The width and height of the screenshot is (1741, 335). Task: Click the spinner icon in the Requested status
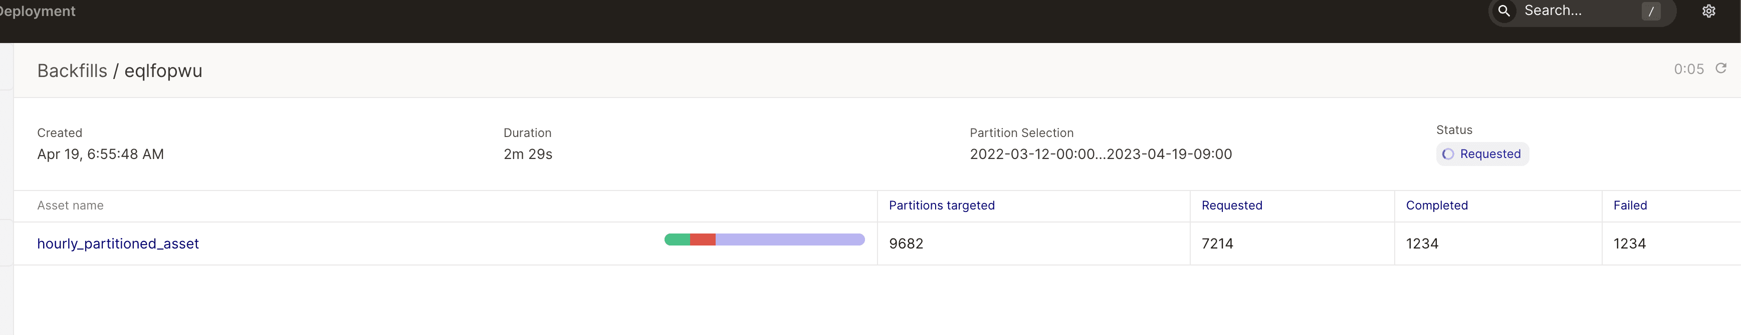click(1448, 154)
